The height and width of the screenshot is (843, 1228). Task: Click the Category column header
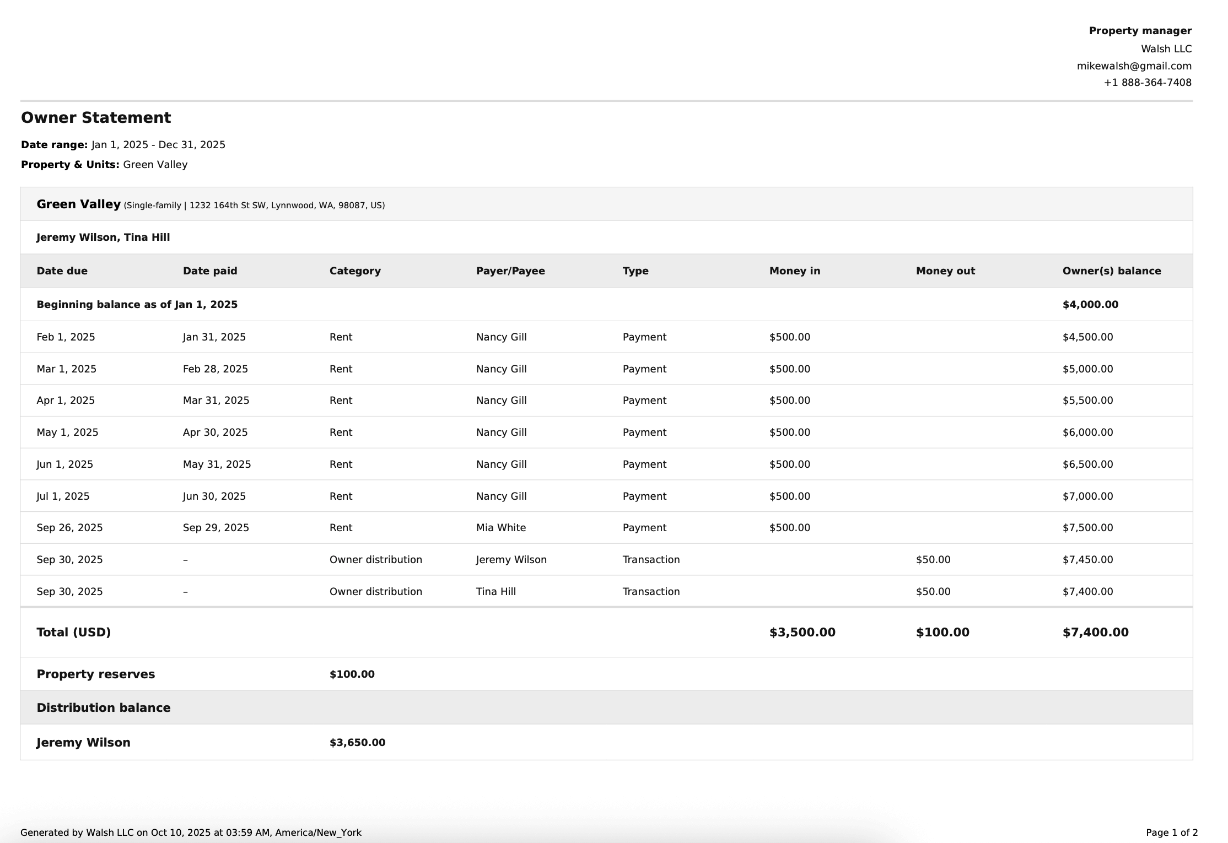point(354,271)
